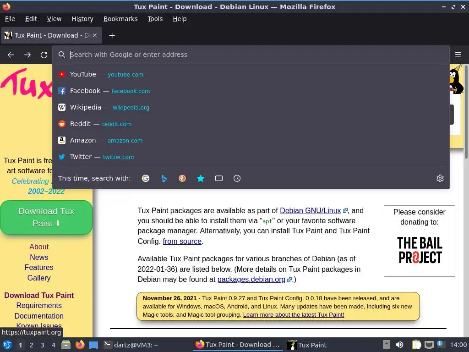Open search settings gear in the dropdown
The image size is (469, 352).
[x=440, y=178]
